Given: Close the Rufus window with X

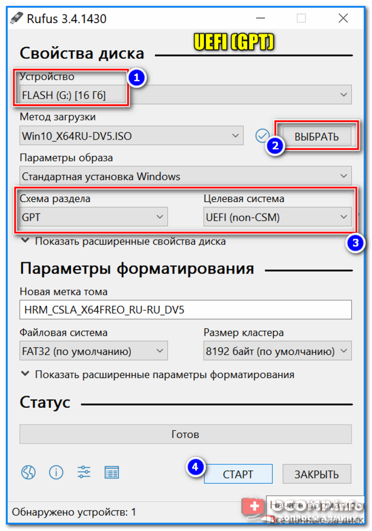Looking at the screenshot, I should coord(344,18).
